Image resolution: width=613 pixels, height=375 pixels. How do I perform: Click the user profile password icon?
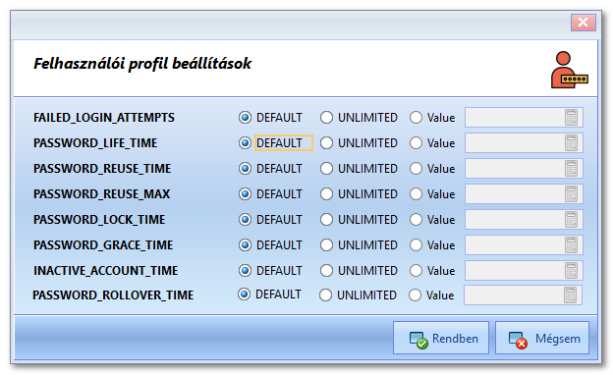569,70
